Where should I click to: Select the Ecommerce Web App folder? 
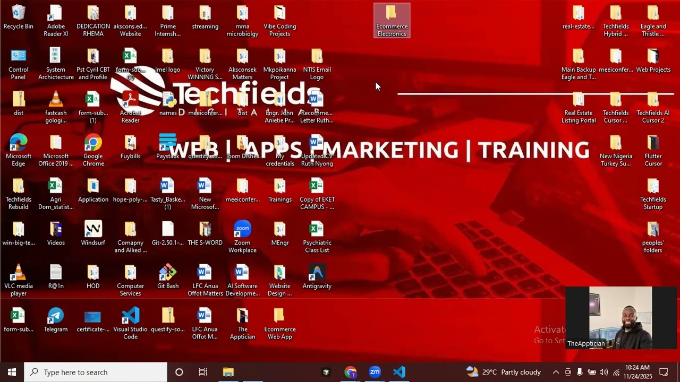click(x=279, y=324)
